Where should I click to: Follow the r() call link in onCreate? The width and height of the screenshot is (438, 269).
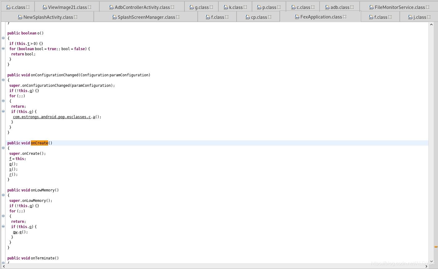coord(10,175)
